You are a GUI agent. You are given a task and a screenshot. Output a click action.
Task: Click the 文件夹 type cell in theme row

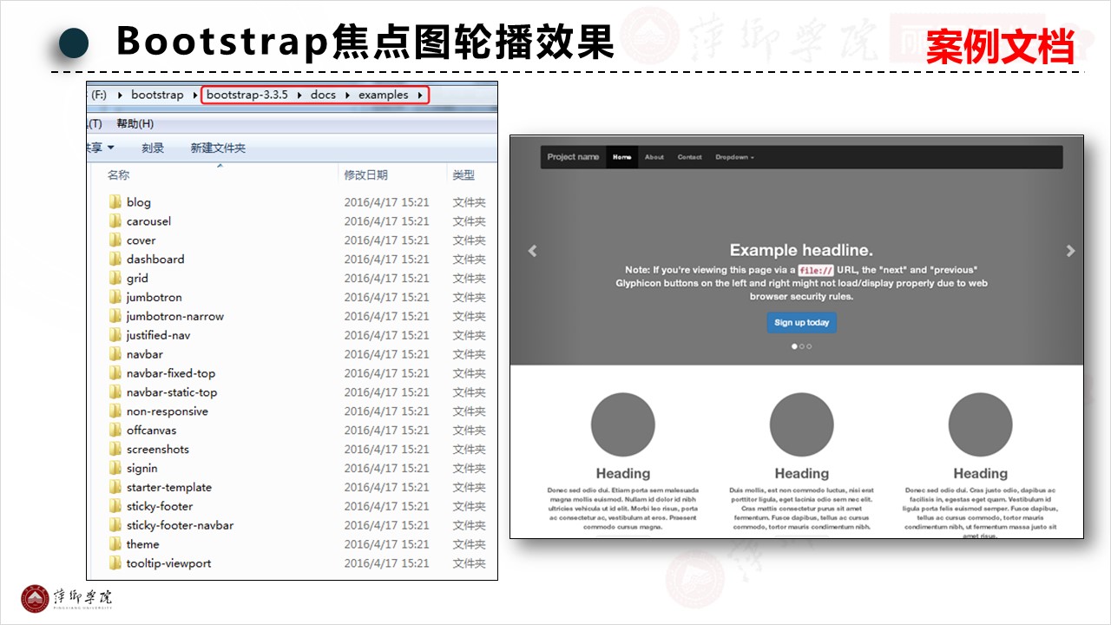469,545
